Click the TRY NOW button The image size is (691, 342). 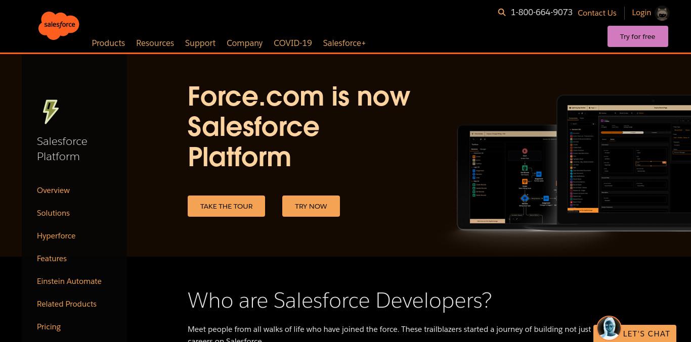point(311,206)
